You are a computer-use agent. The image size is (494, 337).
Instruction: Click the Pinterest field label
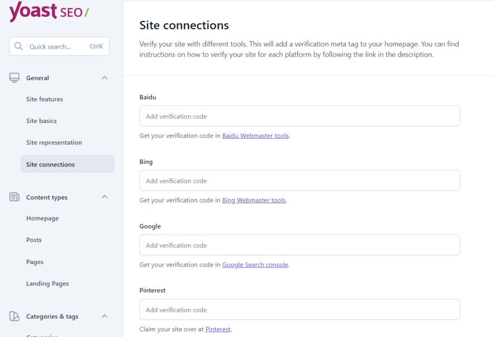pyautogui.click(x=152, y=290)
